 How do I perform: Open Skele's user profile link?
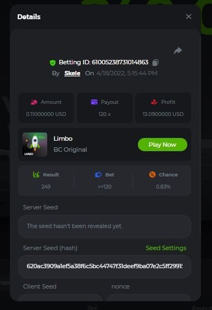point(72,73)
